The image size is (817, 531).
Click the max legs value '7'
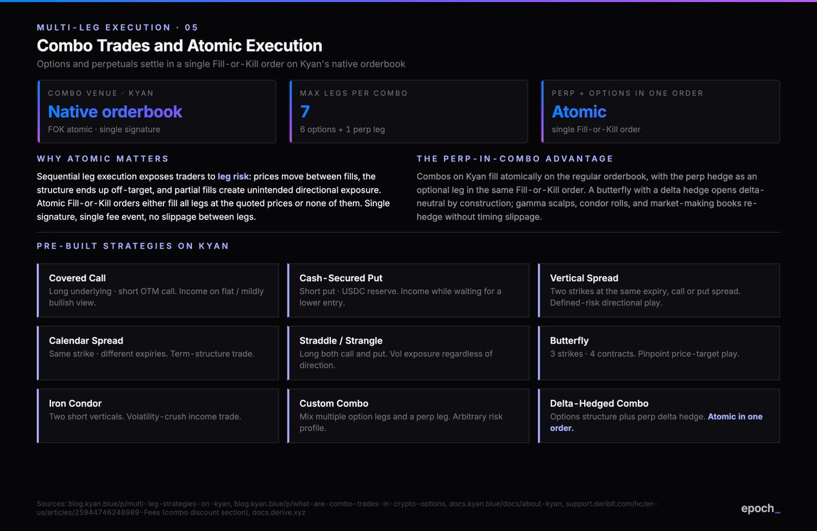click(305, 112)
